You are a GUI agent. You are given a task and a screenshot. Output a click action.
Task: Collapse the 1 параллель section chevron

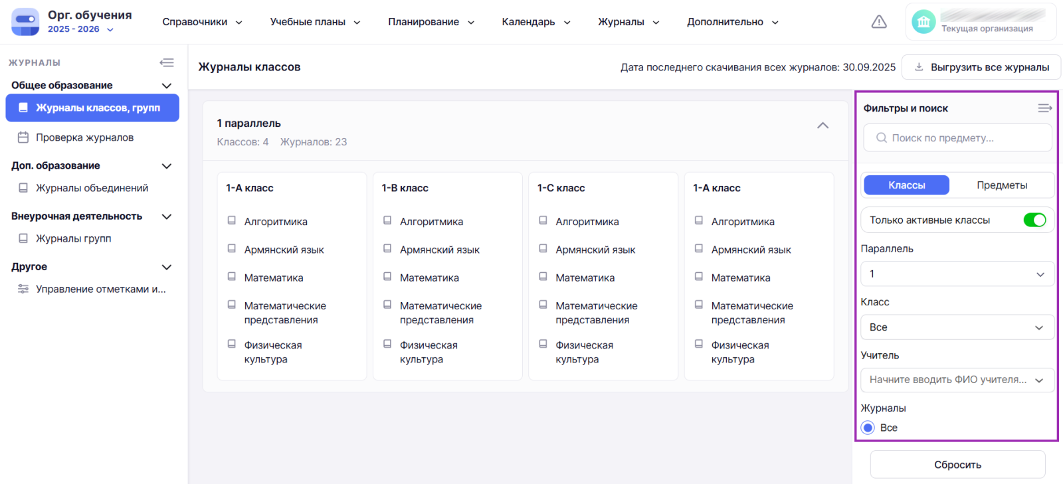(822, 125)
